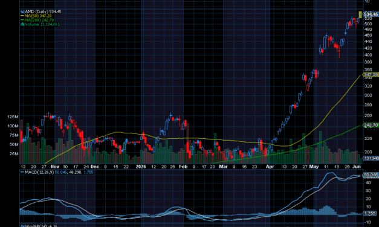This screenshot has height=227, width=379.
Task: Click the Volume 13,134,061 legend entry
Action: (42, 24)
